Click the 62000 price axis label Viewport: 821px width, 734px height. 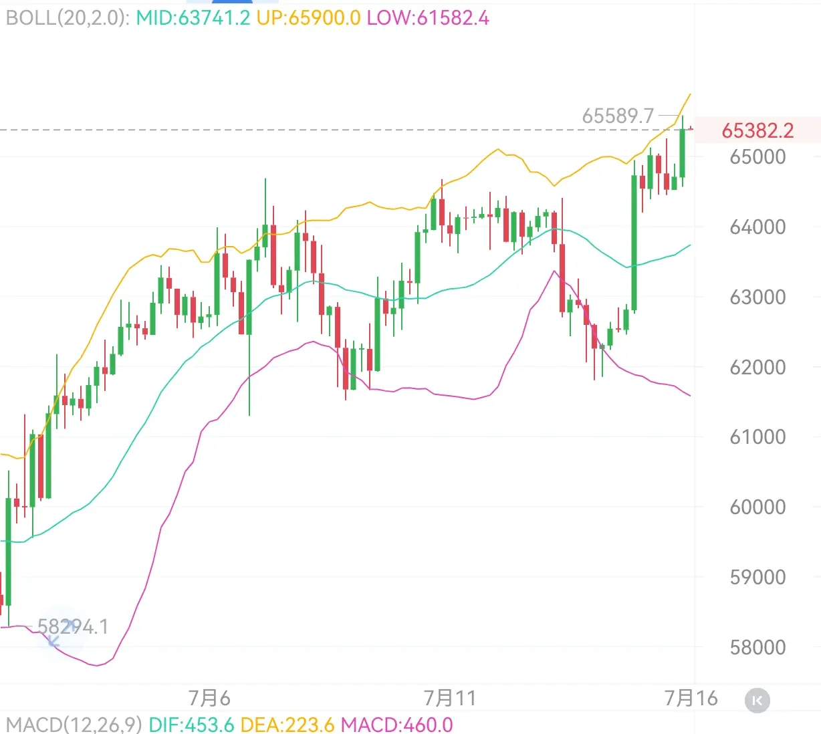click(x=757, y=367)
